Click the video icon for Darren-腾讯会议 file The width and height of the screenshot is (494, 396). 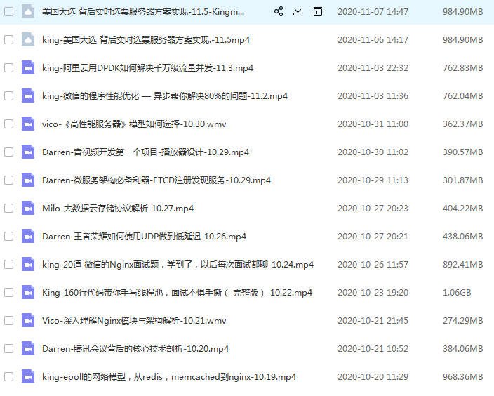tap(28, 348)
